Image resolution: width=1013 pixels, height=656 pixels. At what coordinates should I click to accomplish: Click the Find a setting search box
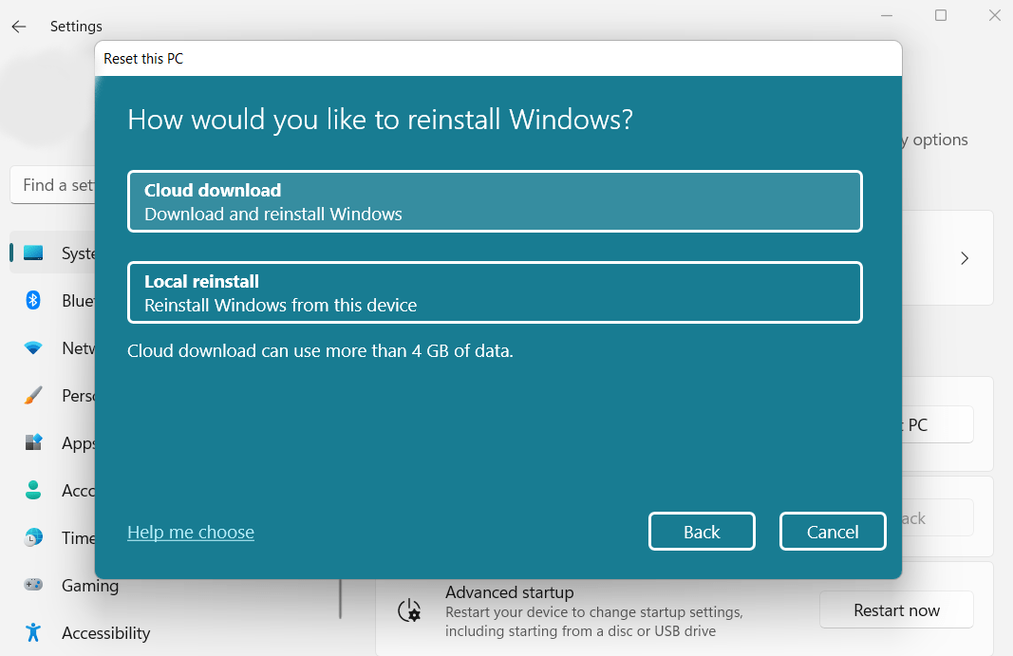pyautogui.click(x=53, y=185)
